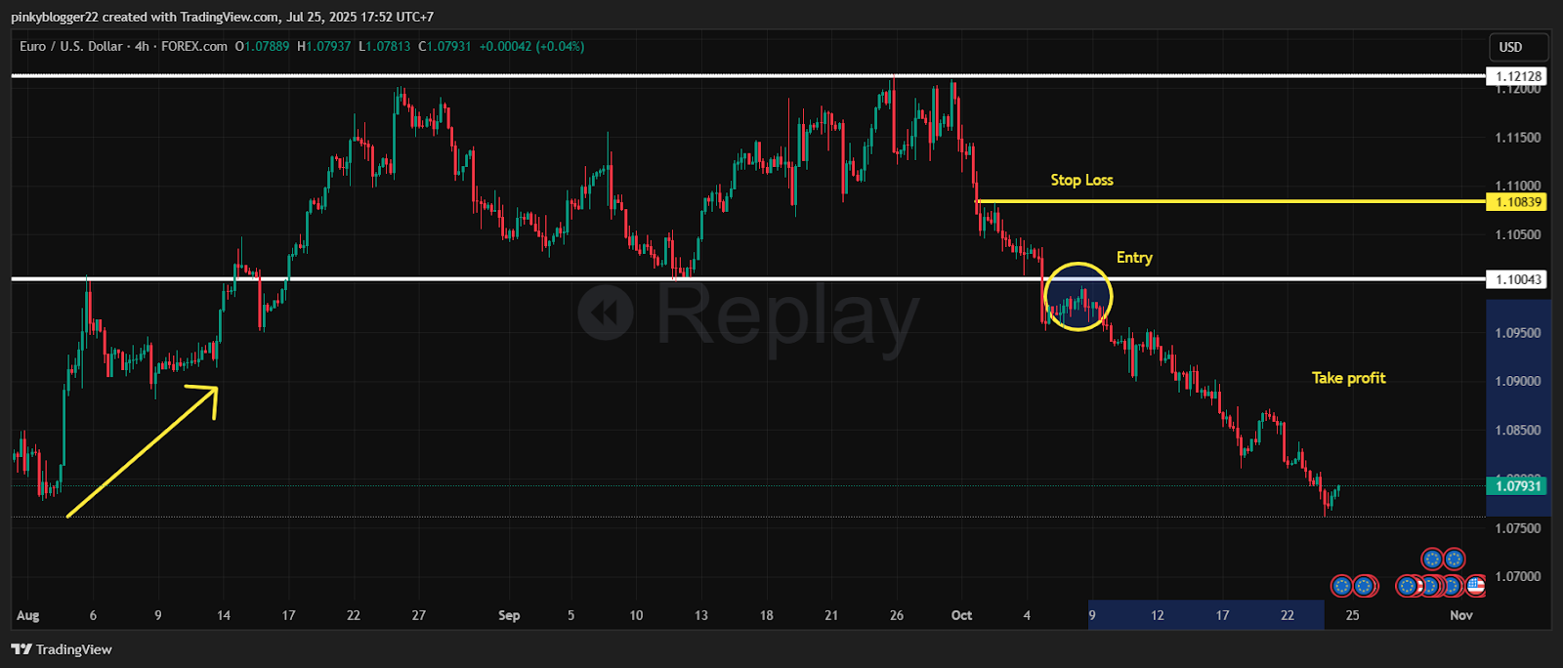Click the 1.07500 price scale value
The width and height of the screenshot is (1563, 668).
click(1518, 528)
